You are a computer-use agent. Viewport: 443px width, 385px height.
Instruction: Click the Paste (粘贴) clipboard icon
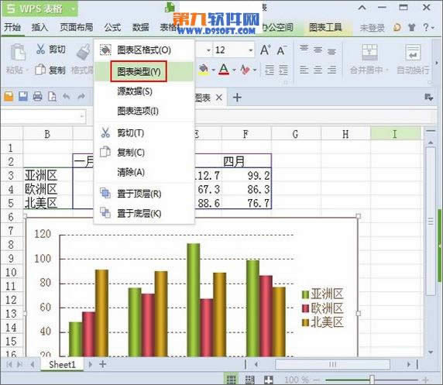[x=18, y=52]
